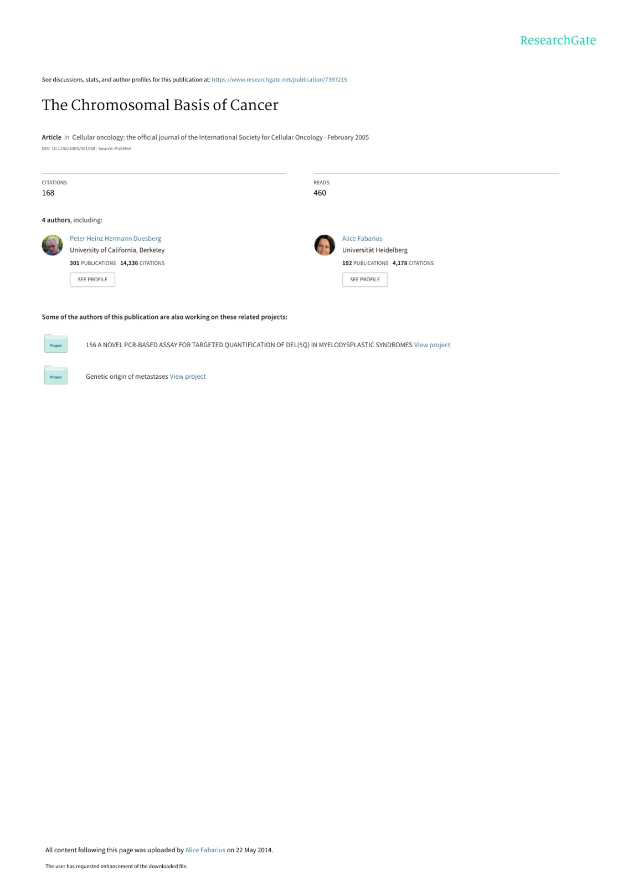Click the DOI 10.1155/2005/951598 text

tap(68, 148)
